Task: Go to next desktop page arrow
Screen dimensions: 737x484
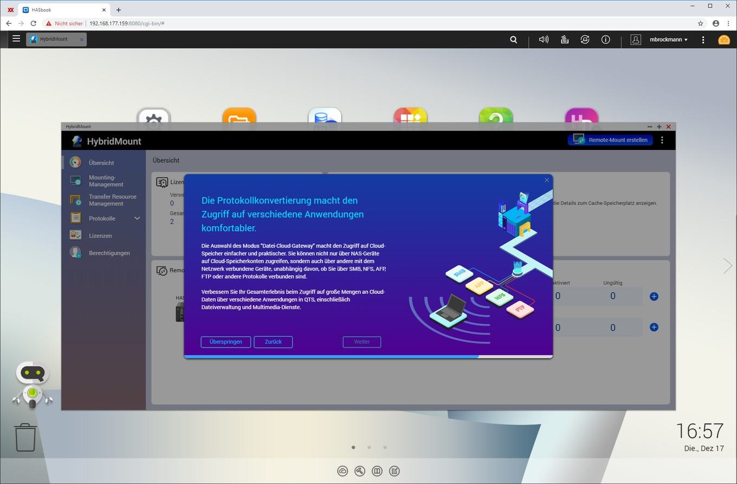Action: [x=728, y=265]
